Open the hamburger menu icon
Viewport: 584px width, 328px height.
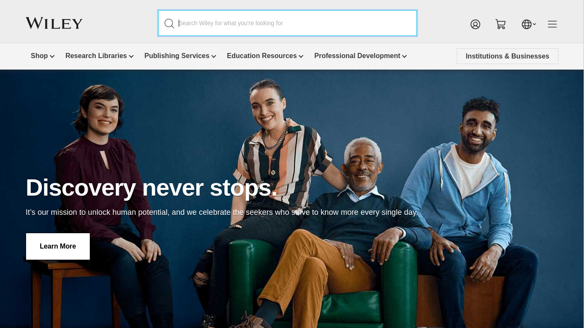[552, 24]
